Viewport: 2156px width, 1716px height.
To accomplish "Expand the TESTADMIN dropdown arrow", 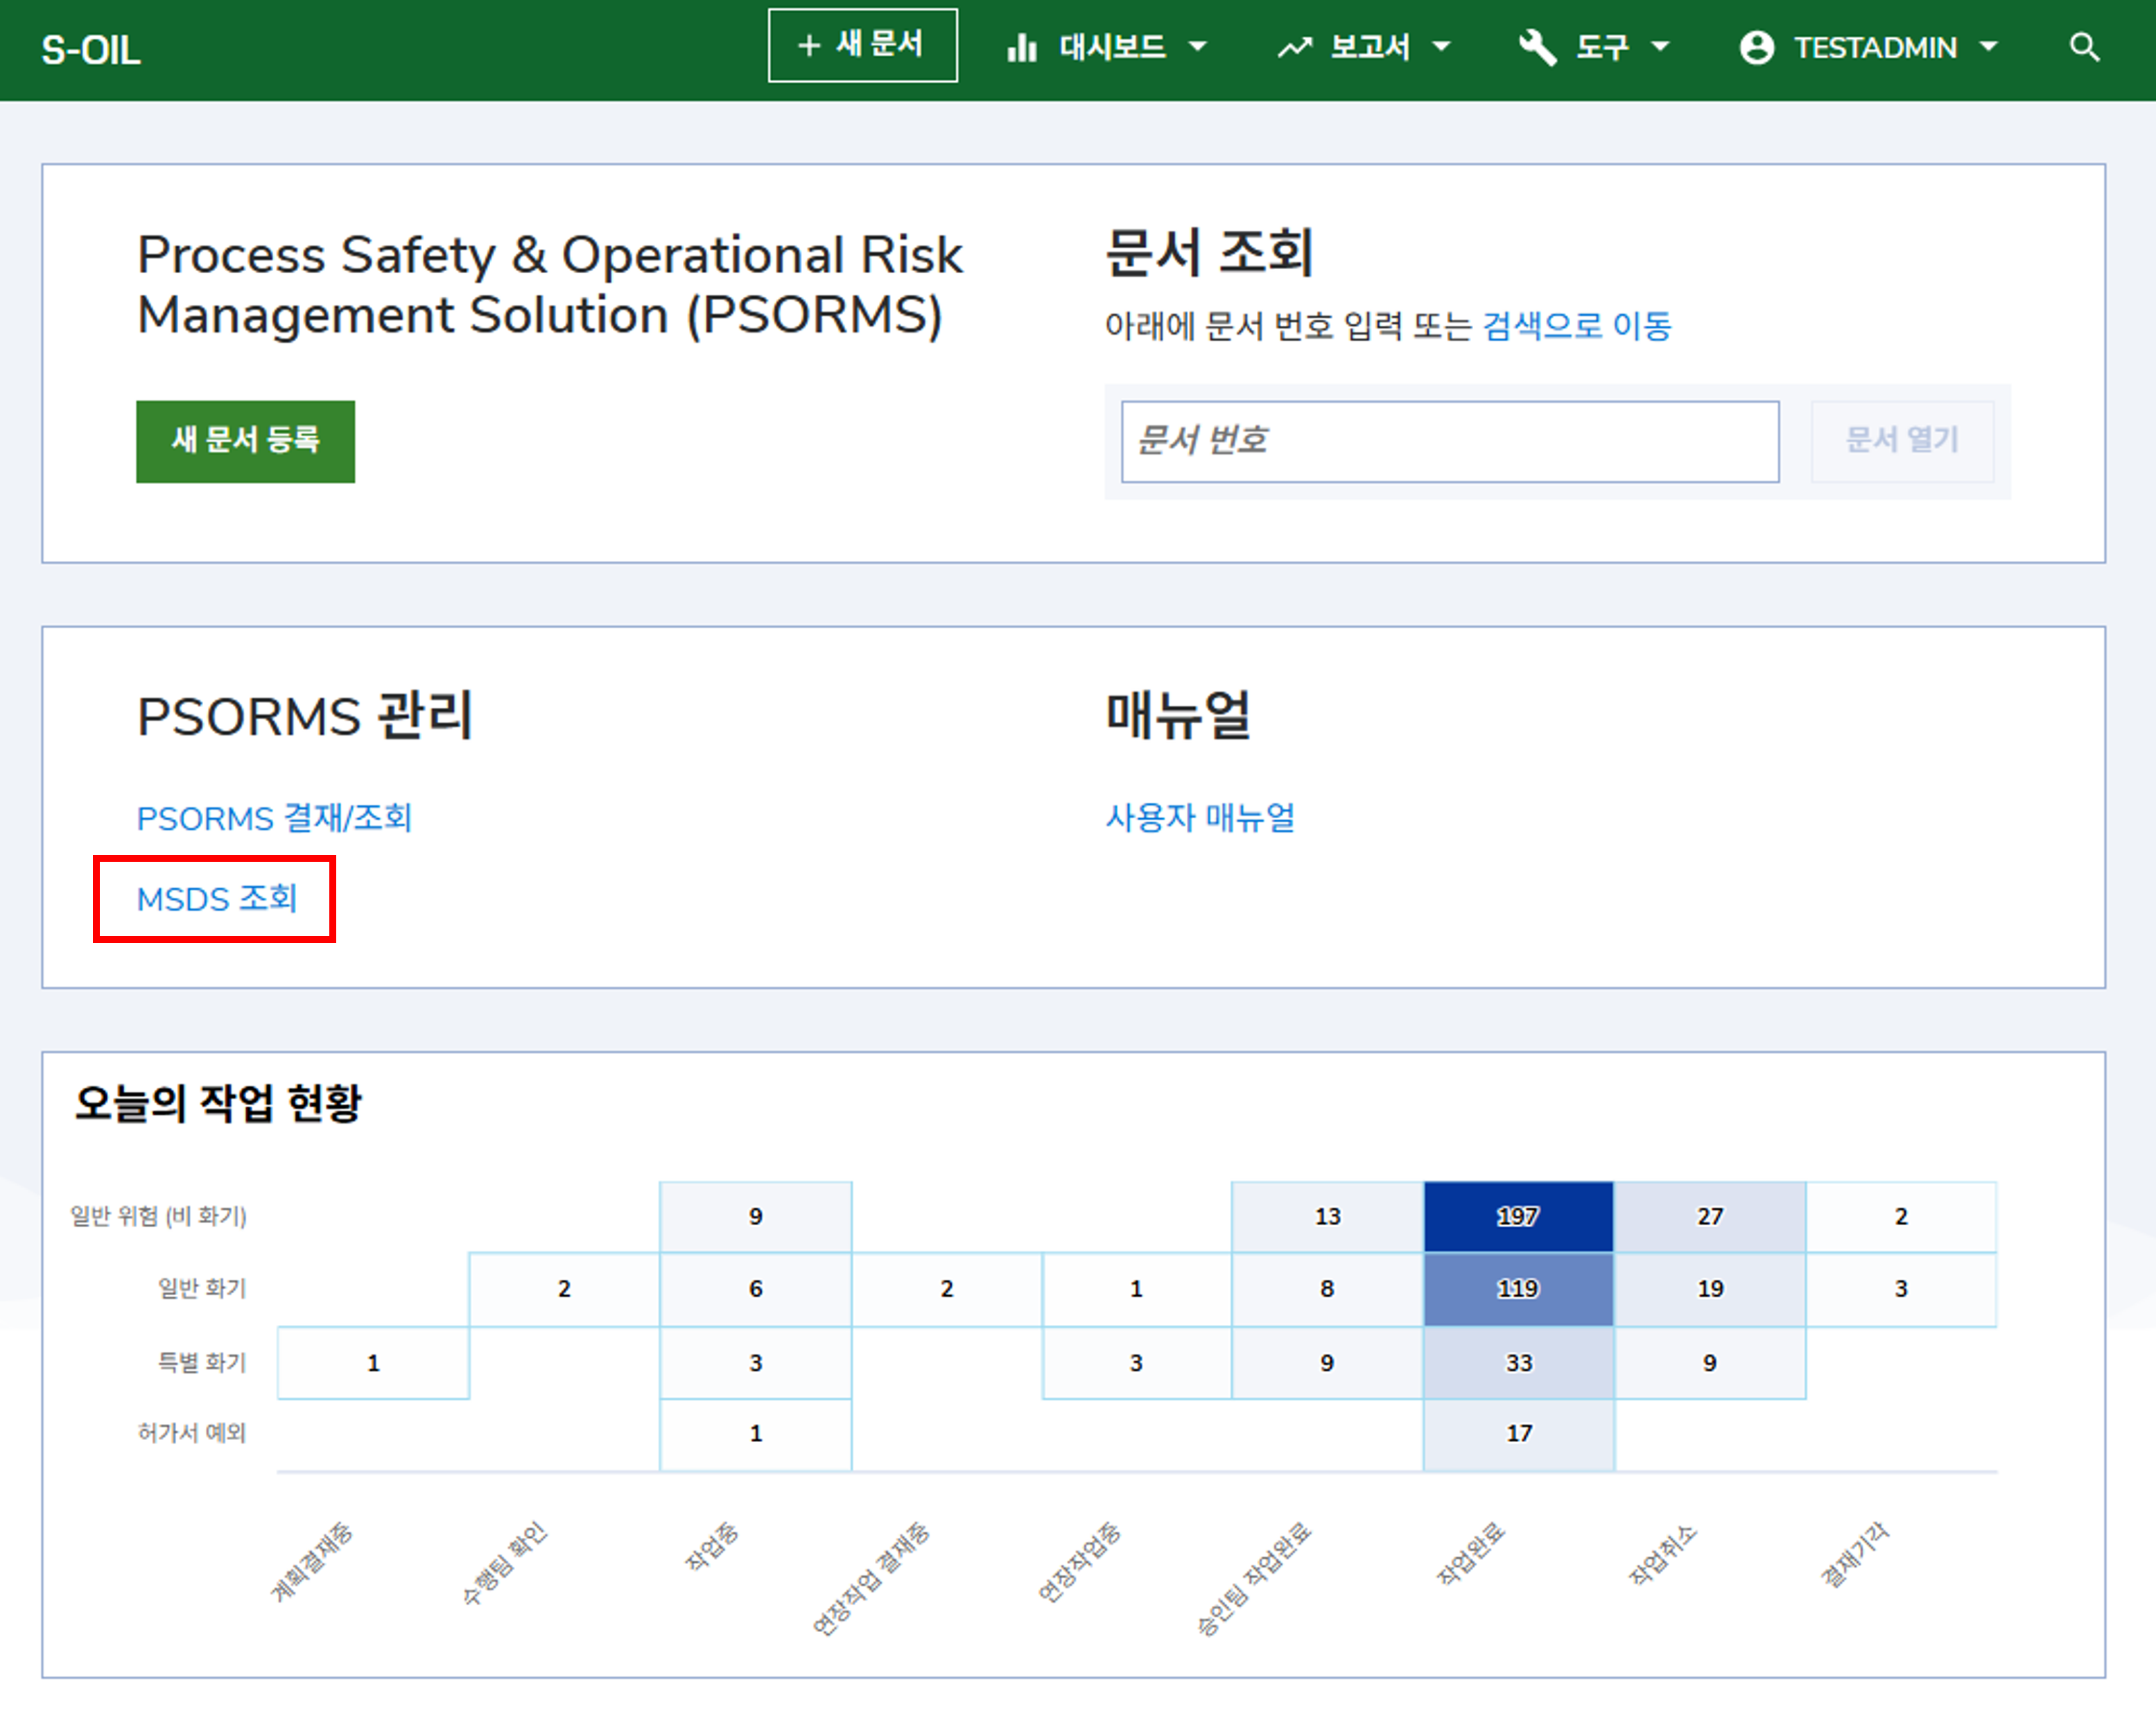I will [x=1988, y=46].
